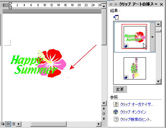
Task: Select the vertical Japanese greeting clip thumbnail
Action: (135, 68)
